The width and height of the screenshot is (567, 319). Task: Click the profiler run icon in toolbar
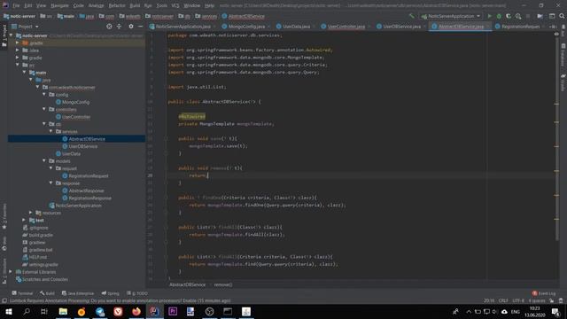click(x=518, y=16)
